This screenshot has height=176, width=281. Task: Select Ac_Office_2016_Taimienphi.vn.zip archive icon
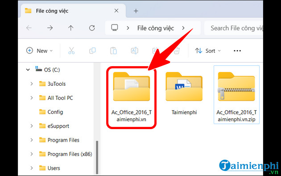pos(236,87)
